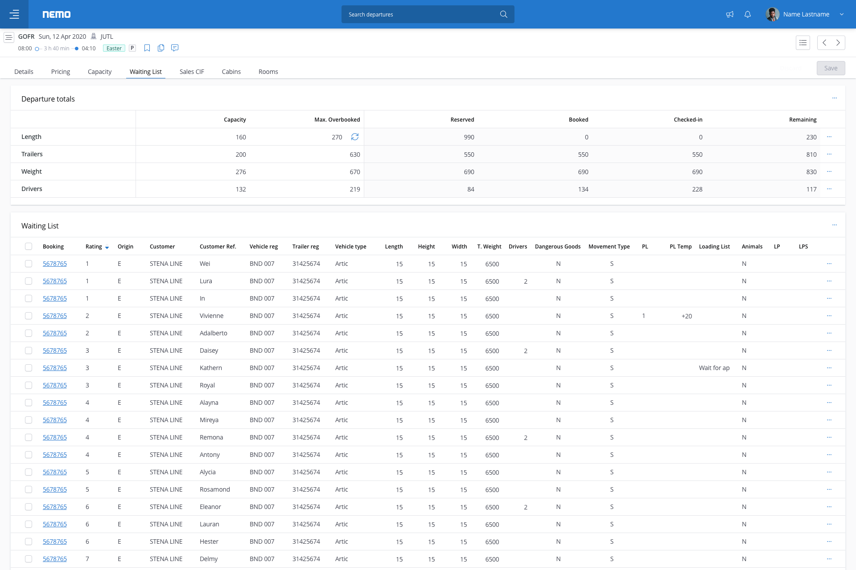This screenshot has height=570, width=856.
Task: Open the notifications bell
Action: (x=748, y=14)
